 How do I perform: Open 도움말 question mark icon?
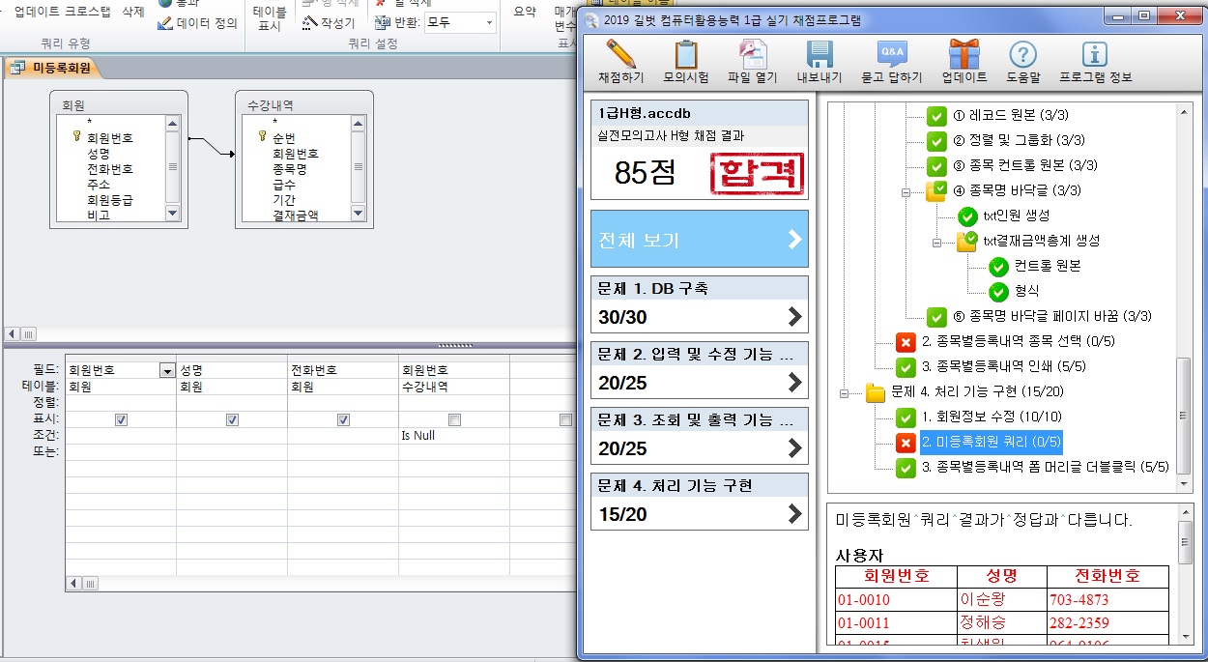coord(1022,55)
